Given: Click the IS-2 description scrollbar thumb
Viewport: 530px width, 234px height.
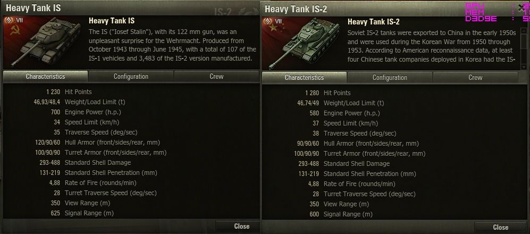Looking at the screenshot, I should pyautogui.click(x=524, y=41).
